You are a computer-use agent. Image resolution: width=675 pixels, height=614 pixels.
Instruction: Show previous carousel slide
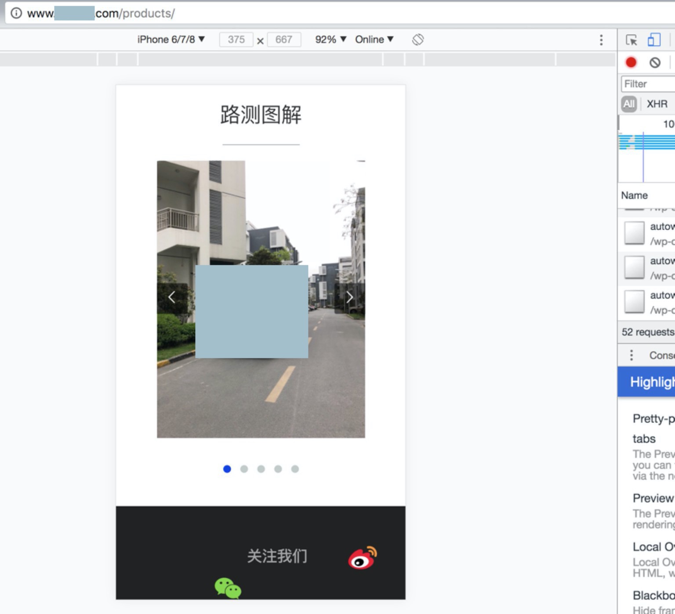tap(172, 297)
